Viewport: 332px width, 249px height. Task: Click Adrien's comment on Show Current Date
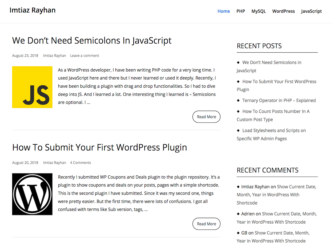(289, 214)
